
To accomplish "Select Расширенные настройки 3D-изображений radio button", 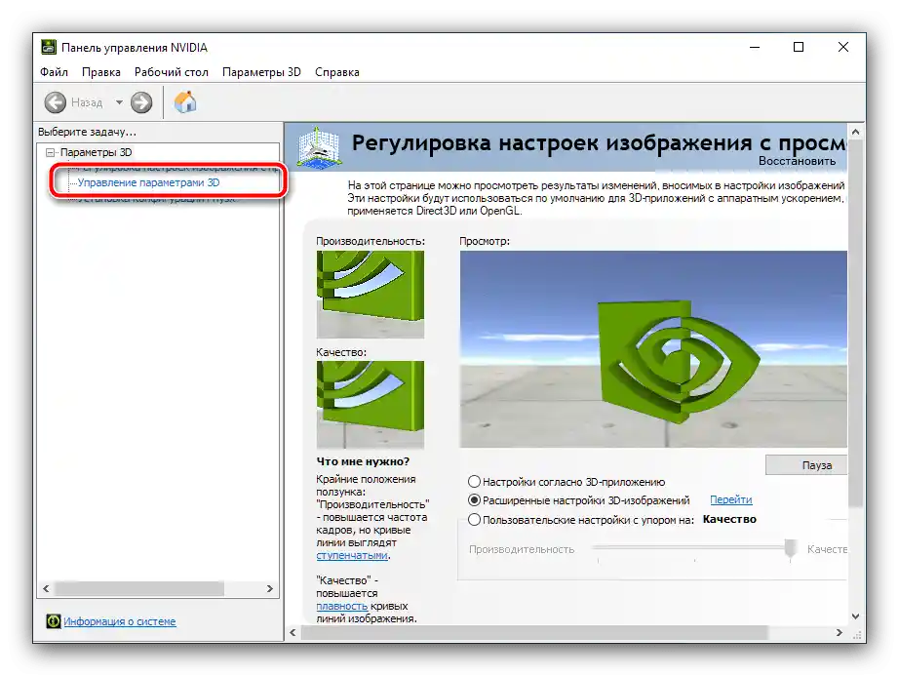I will pyautogui.click(x=474, y=500).
